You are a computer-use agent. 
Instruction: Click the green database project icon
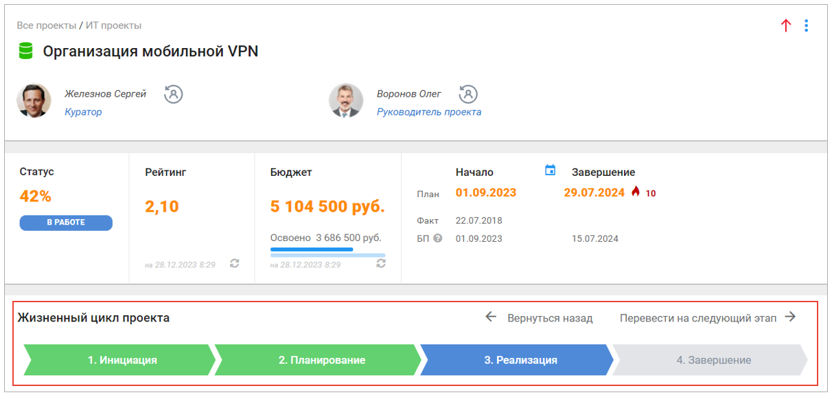(26, 51)
